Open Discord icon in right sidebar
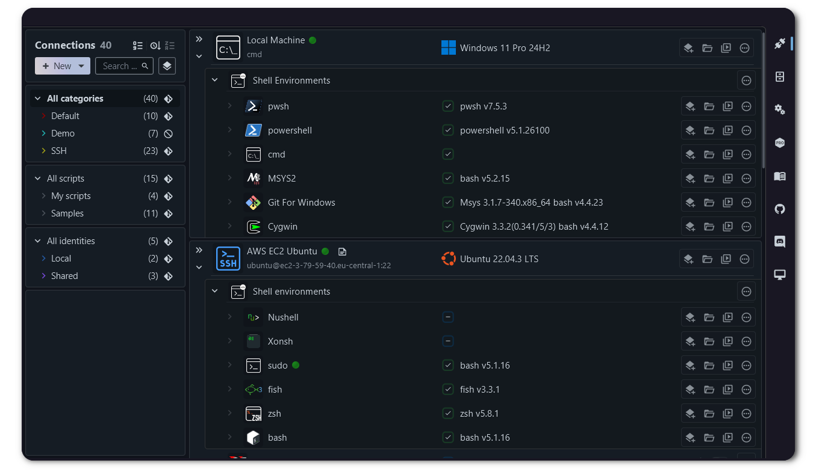This screenshot has height=475, width=819. pyautogui.click(x=780, y=242)
